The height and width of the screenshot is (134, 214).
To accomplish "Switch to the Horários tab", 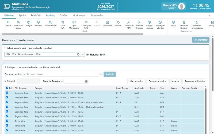I will tap(50, 16).
